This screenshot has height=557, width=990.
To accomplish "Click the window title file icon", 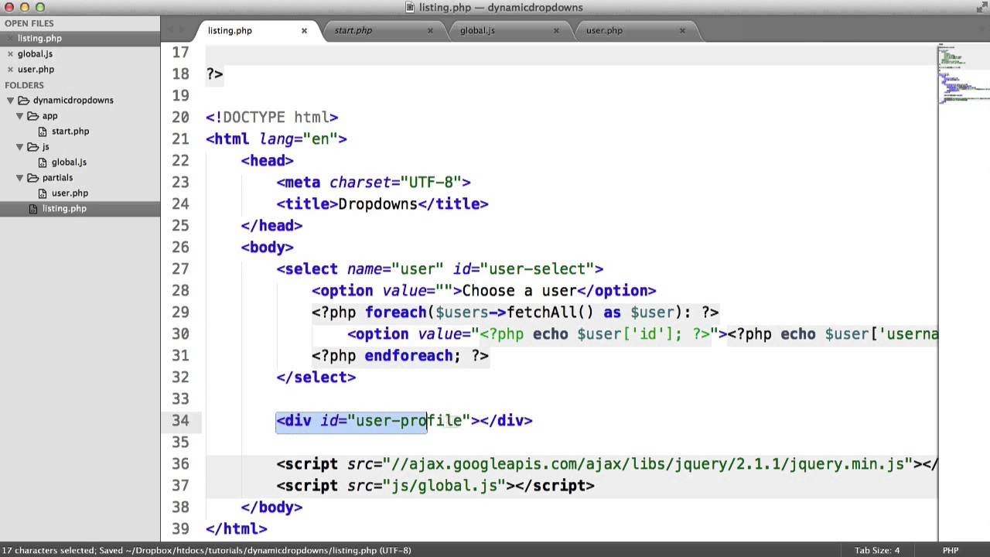I will coord(411,8).
